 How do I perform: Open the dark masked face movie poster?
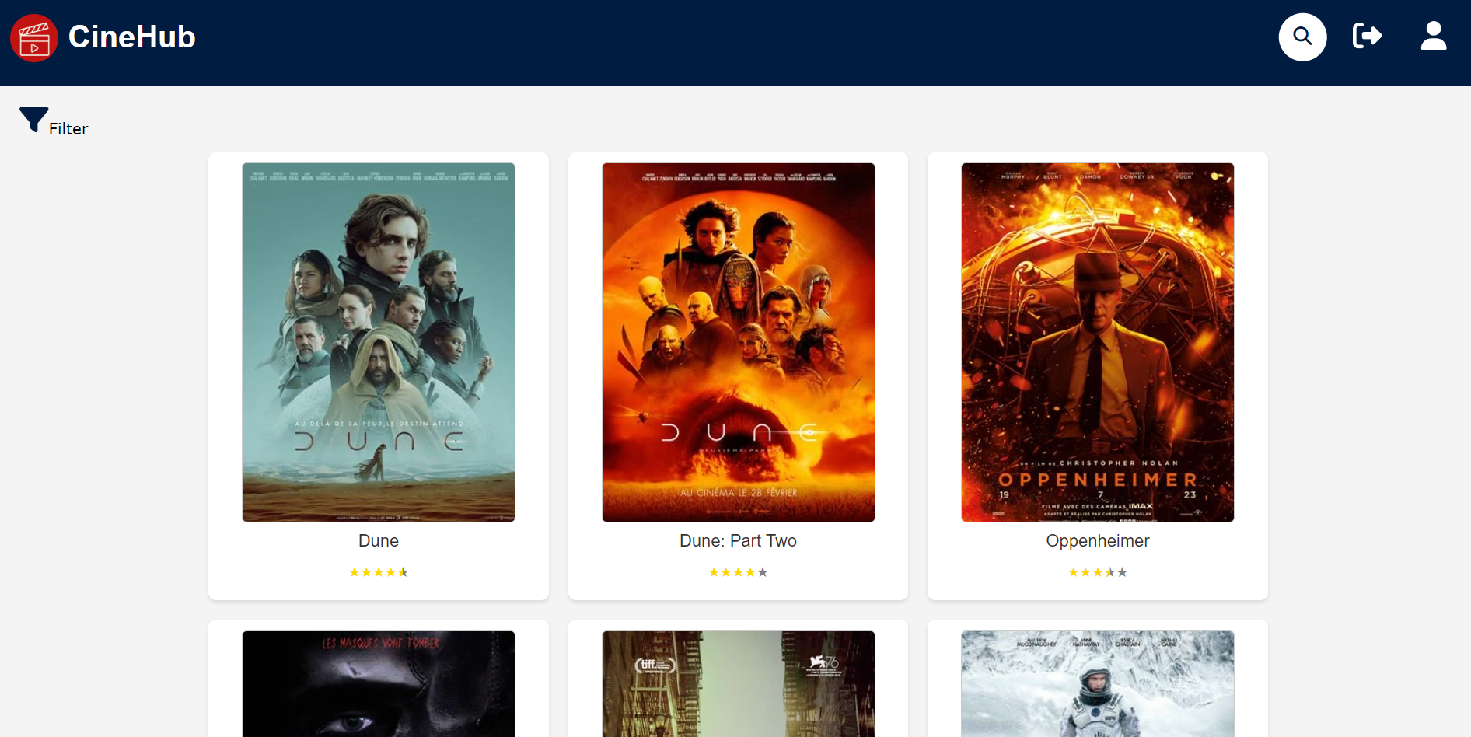coord(379,684)
